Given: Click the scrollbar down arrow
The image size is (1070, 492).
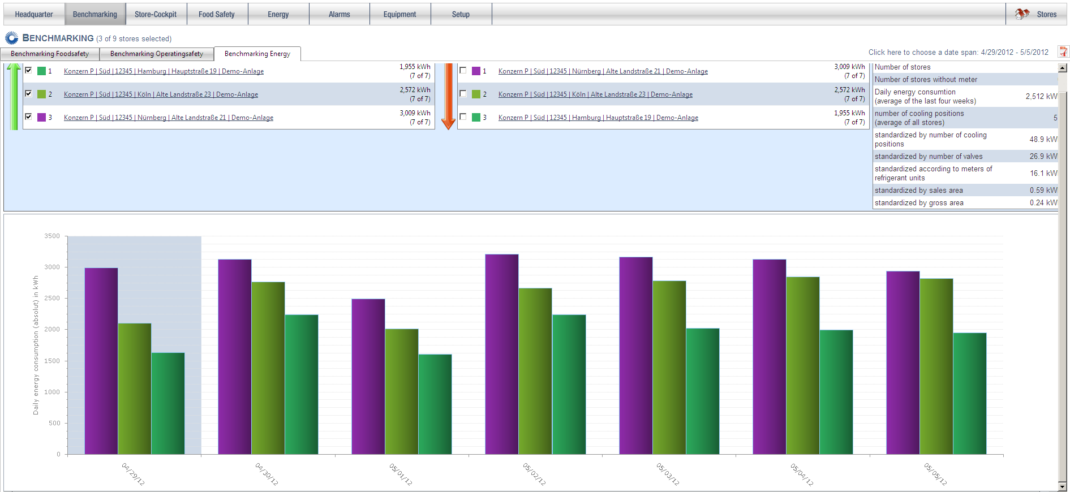Looking at the screenshot, I should [x=1063, y=486].
